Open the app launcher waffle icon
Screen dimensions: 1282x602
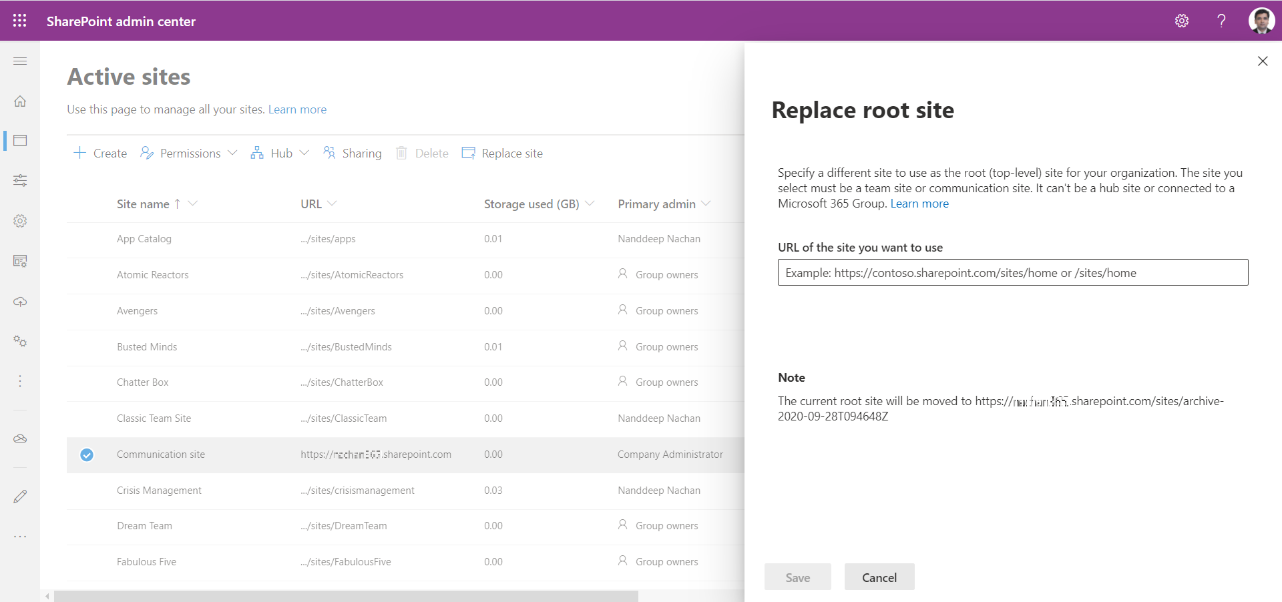(20, 21)
